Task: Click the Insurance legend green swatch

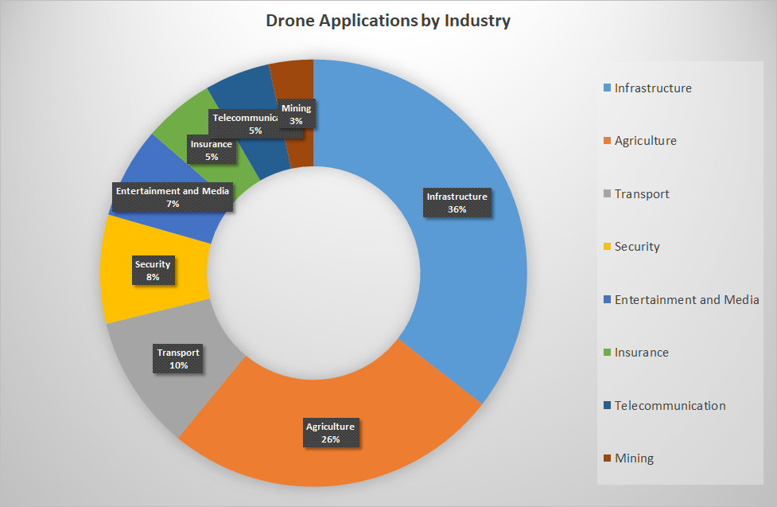Action: pos(608,353)
